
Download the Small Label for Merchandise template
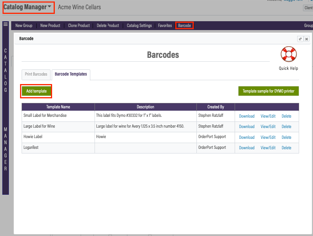point(247,116)
